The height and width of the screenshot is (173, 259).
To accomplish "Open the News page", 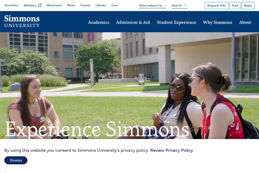I will coord(71,5).
